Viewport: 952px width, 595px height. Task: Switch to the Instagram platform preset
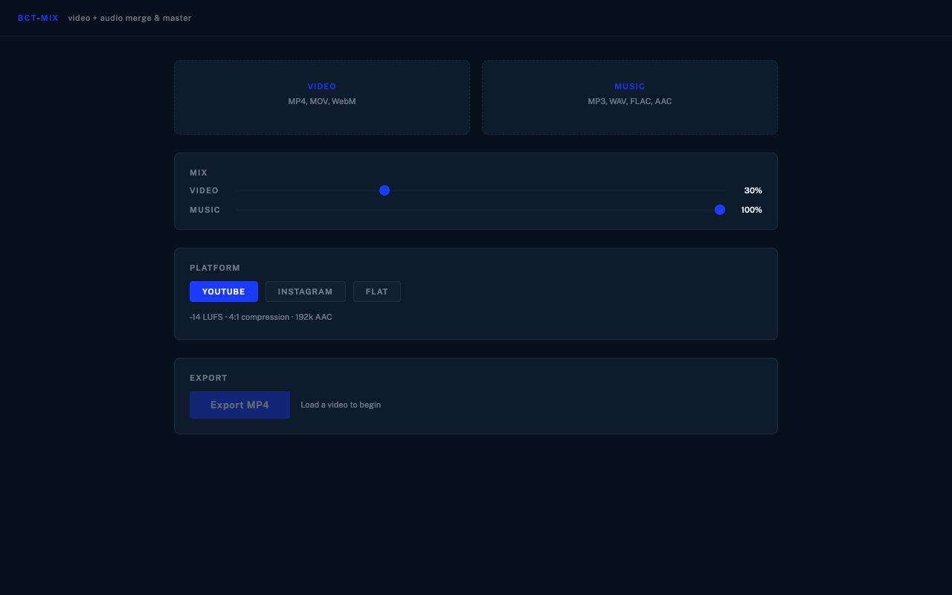click(x=305, y=292)
